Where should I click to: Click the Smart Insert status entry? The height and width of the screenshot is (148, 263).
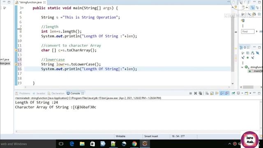tap(151, 136)
